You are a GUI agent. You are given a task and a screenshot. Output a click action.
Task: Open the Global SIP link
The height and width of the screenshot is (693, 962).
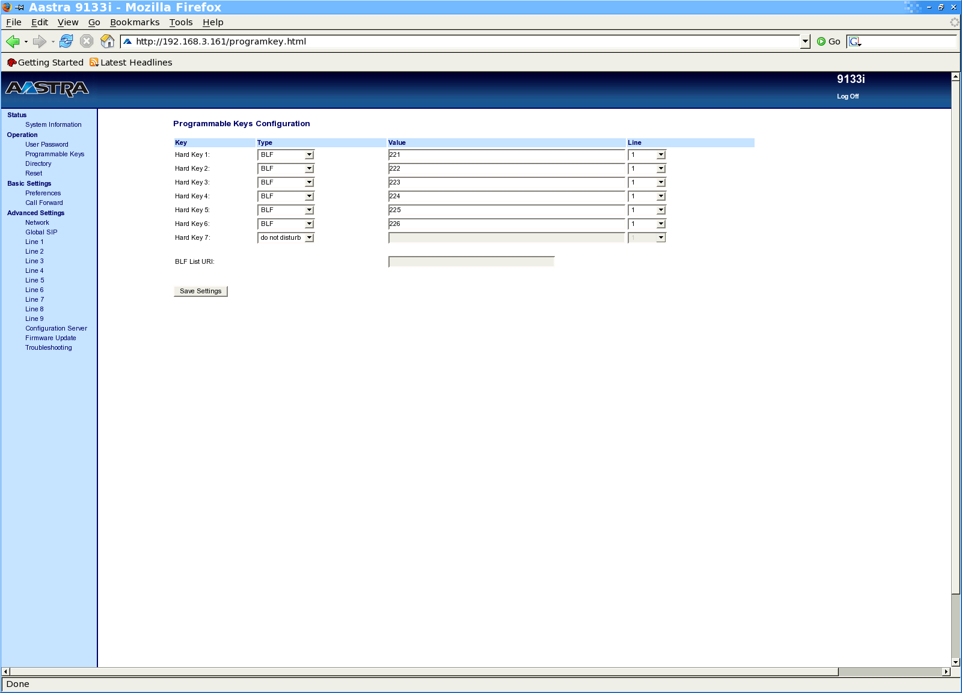41,233
